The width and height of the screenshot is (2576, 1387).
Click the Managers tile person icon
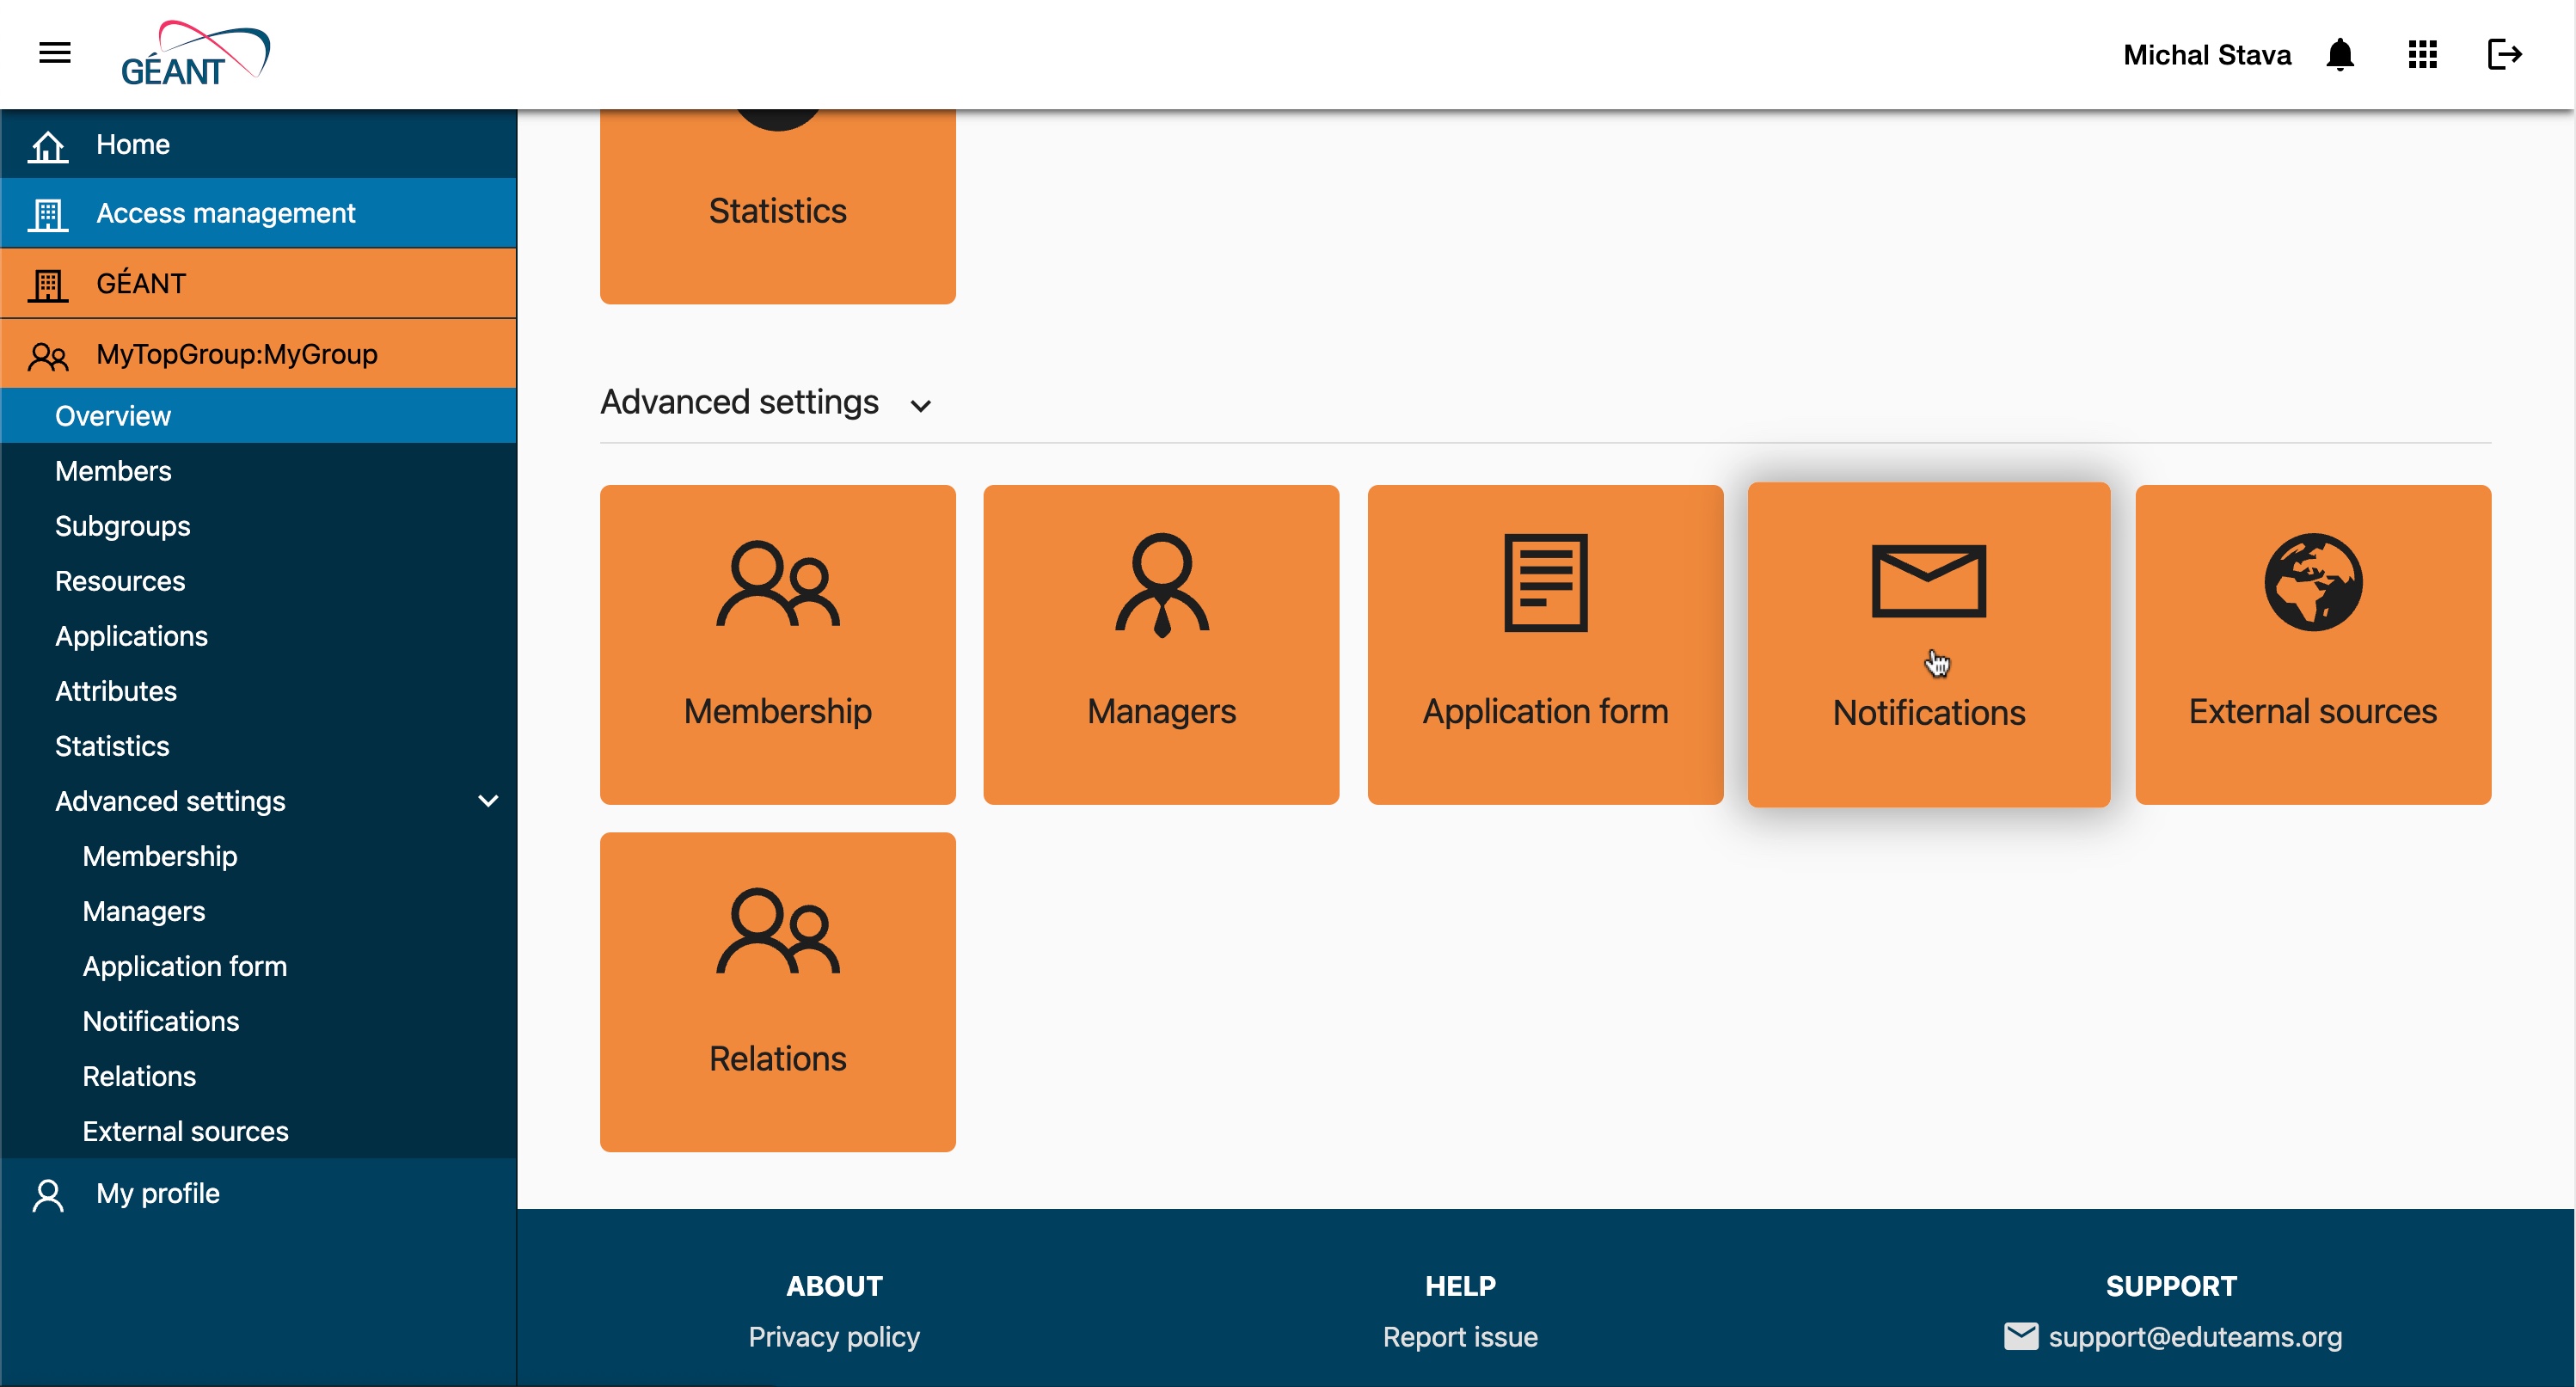click(1162, 584)
